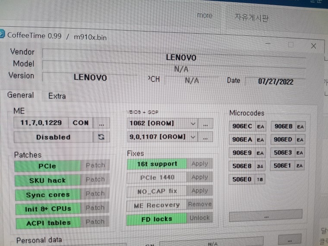The image size is (328, 246).
Task: Click the ME refresh icon beside Disabled
Action: pos(101,137)
